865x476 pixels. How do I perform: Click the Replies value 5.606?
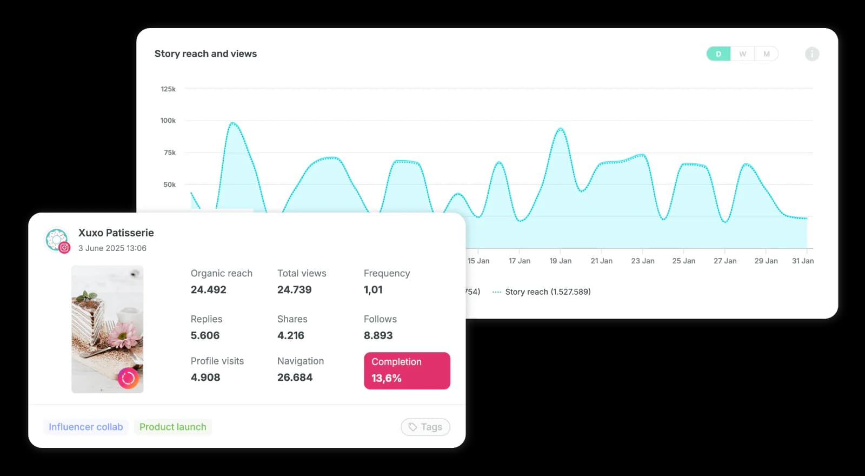205,335
